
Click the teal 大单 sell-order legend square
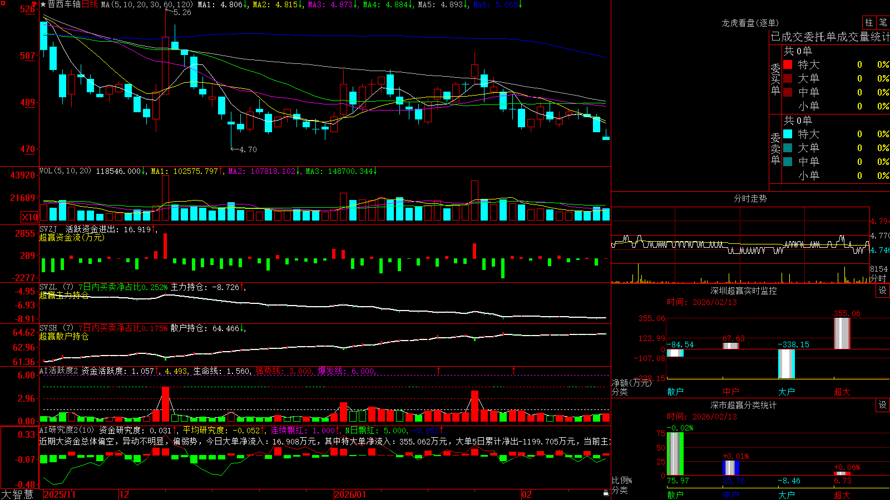click(x=788, y=148)
